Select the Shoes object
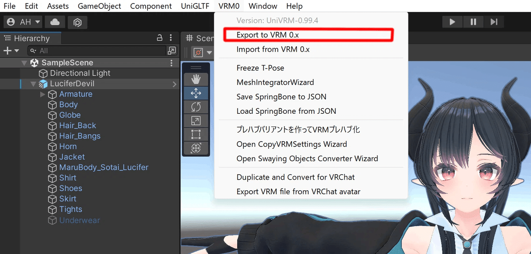 (x=71, y=189)
